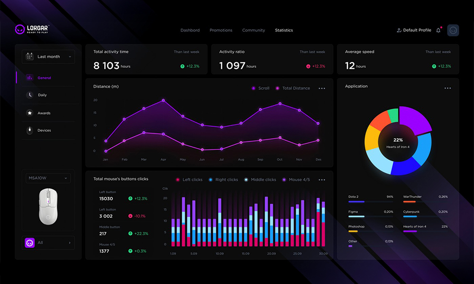
Task: Toggle the Mouse 4/5 legend
Action: point(296,179)
